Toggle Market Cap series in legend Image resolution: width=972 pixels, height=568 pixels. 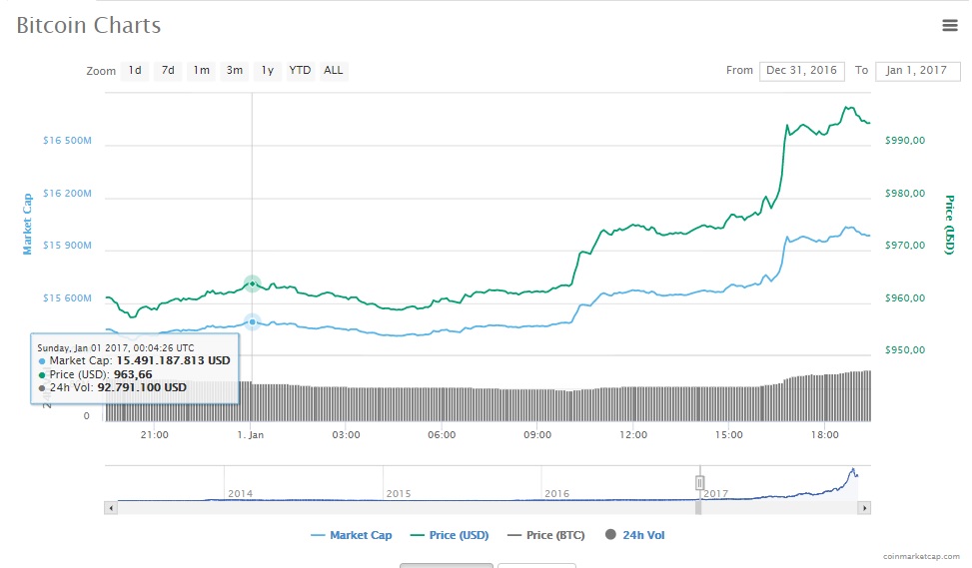[352, 535]
